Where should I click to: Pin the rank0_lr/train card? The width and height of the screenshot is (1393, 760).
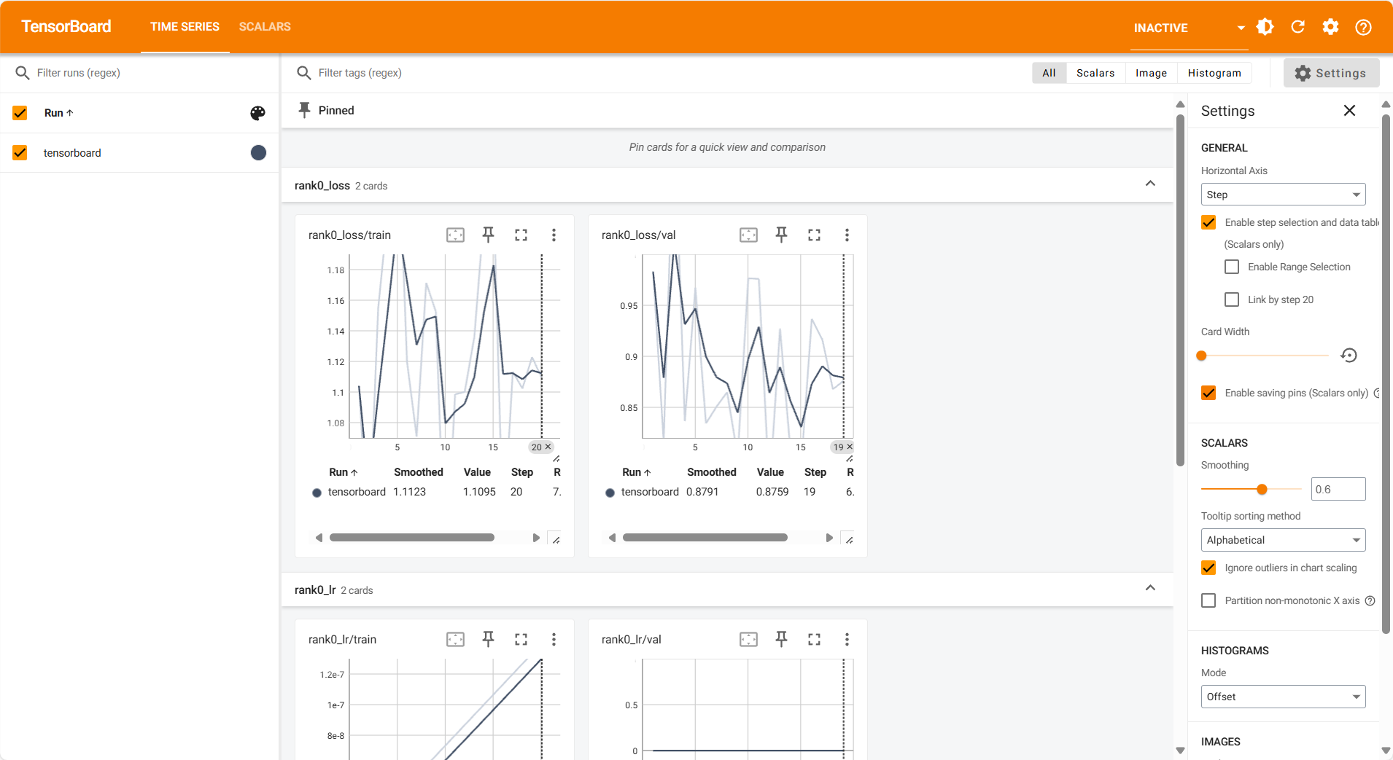click(489, 639)
